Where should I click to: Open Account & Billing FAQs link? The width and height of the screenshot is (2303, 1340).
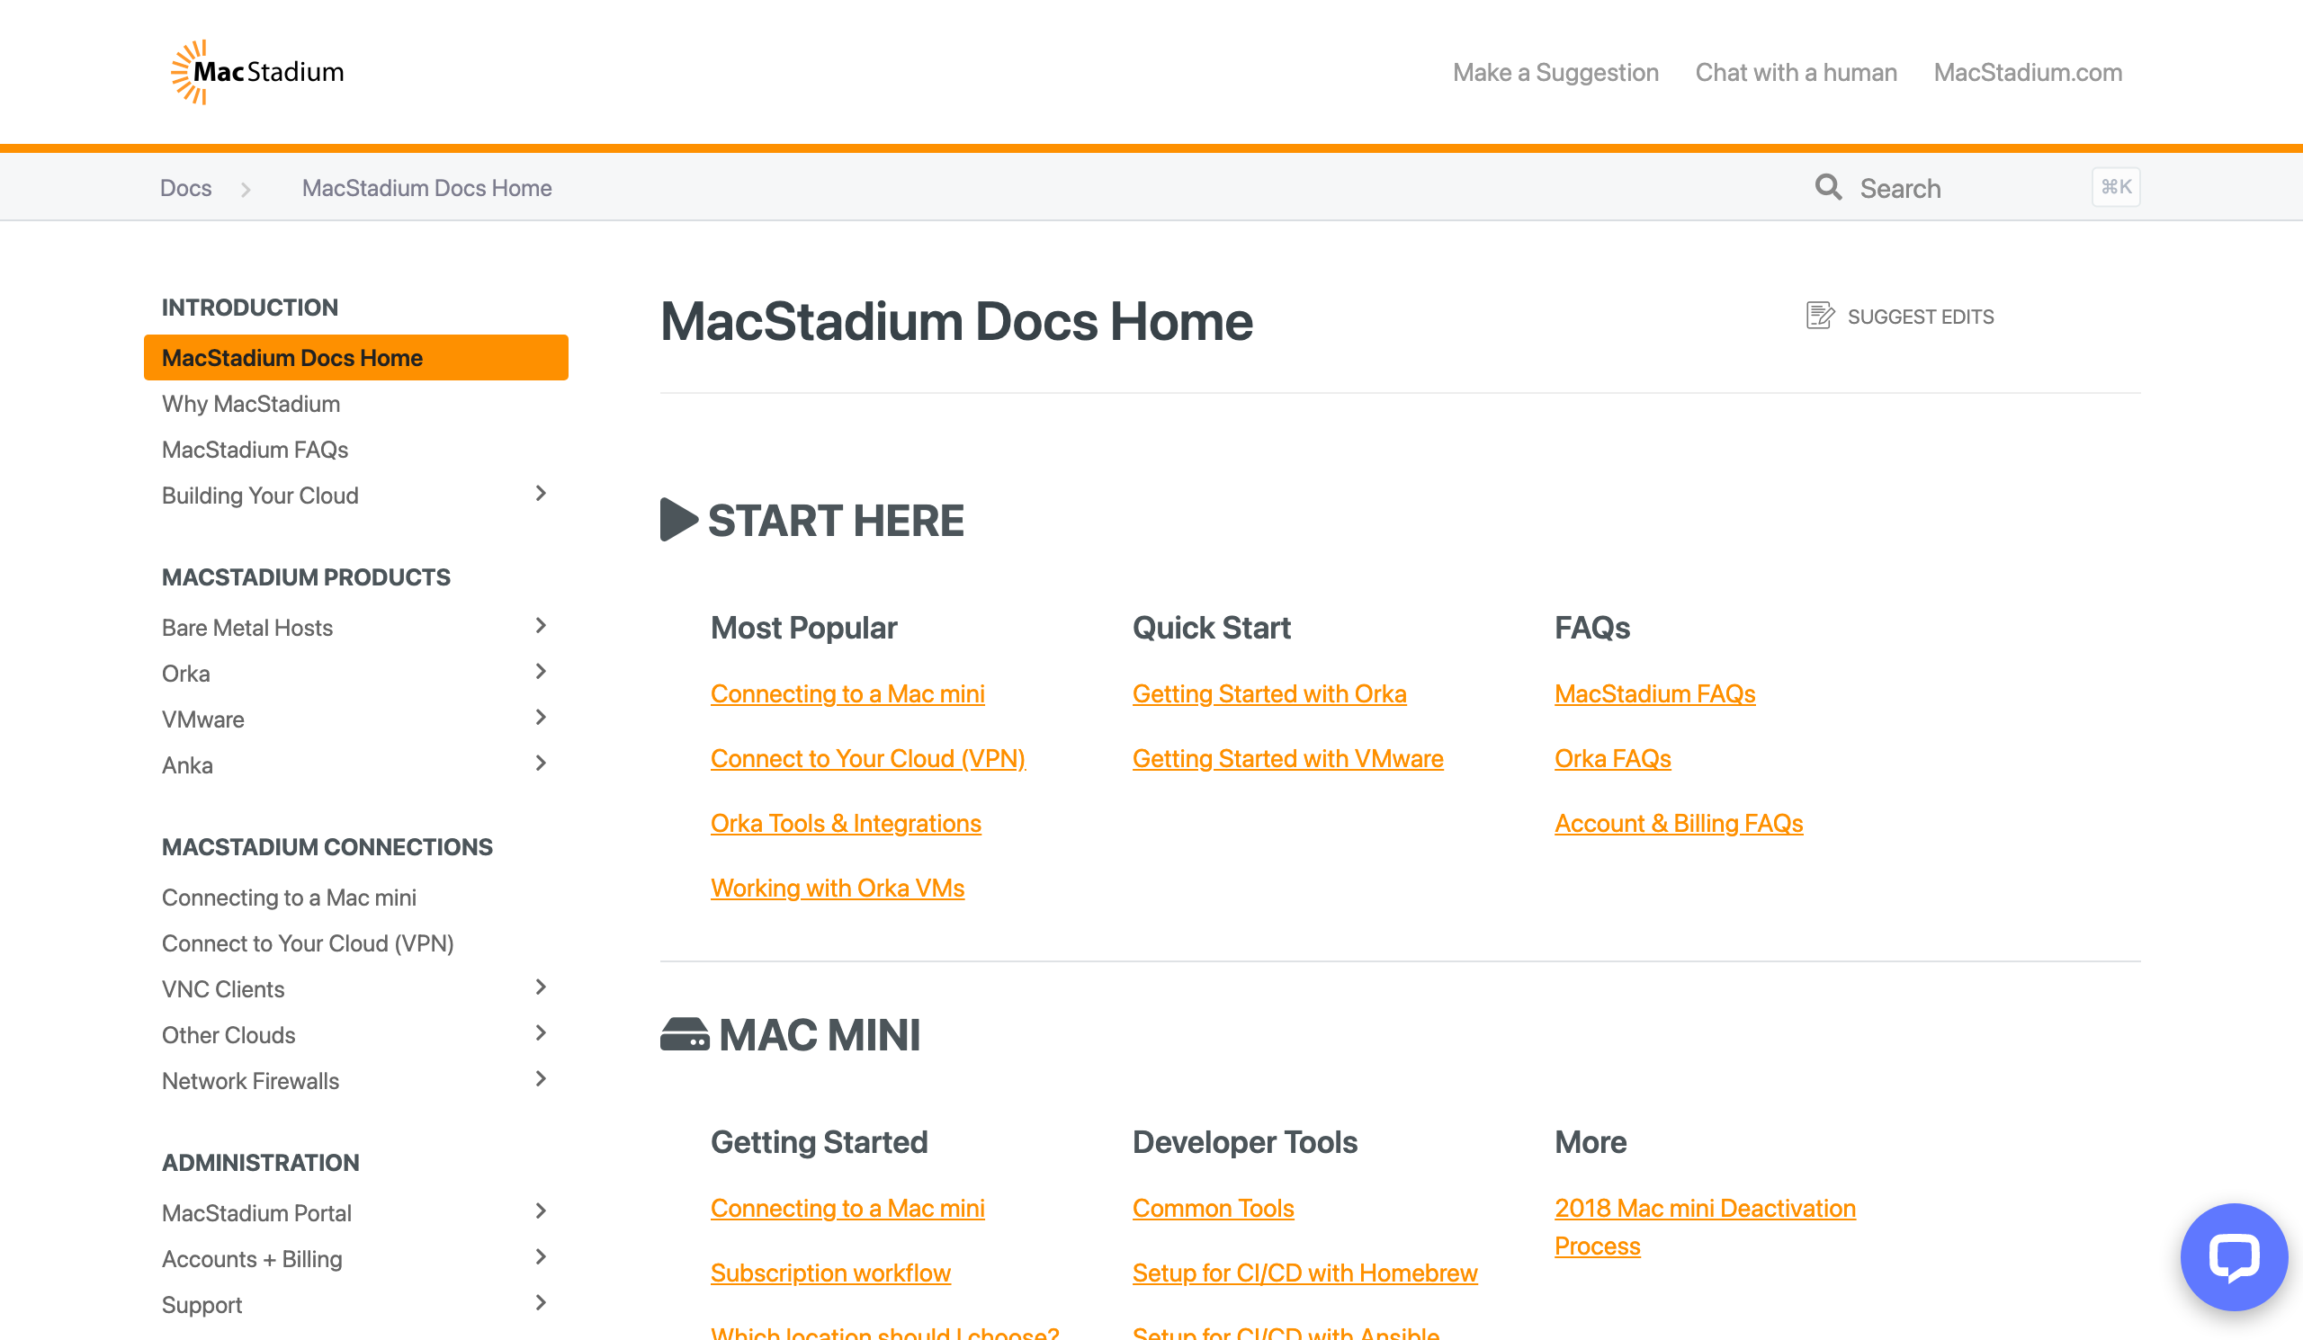pyautogui.click(x=1678, y=824)
